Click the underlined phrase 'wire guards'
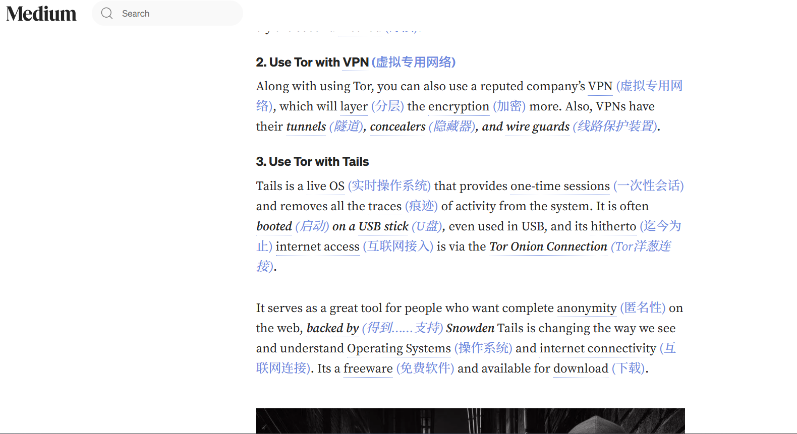The height and width of the screenshot is (434, 797). tap(538, 127)
